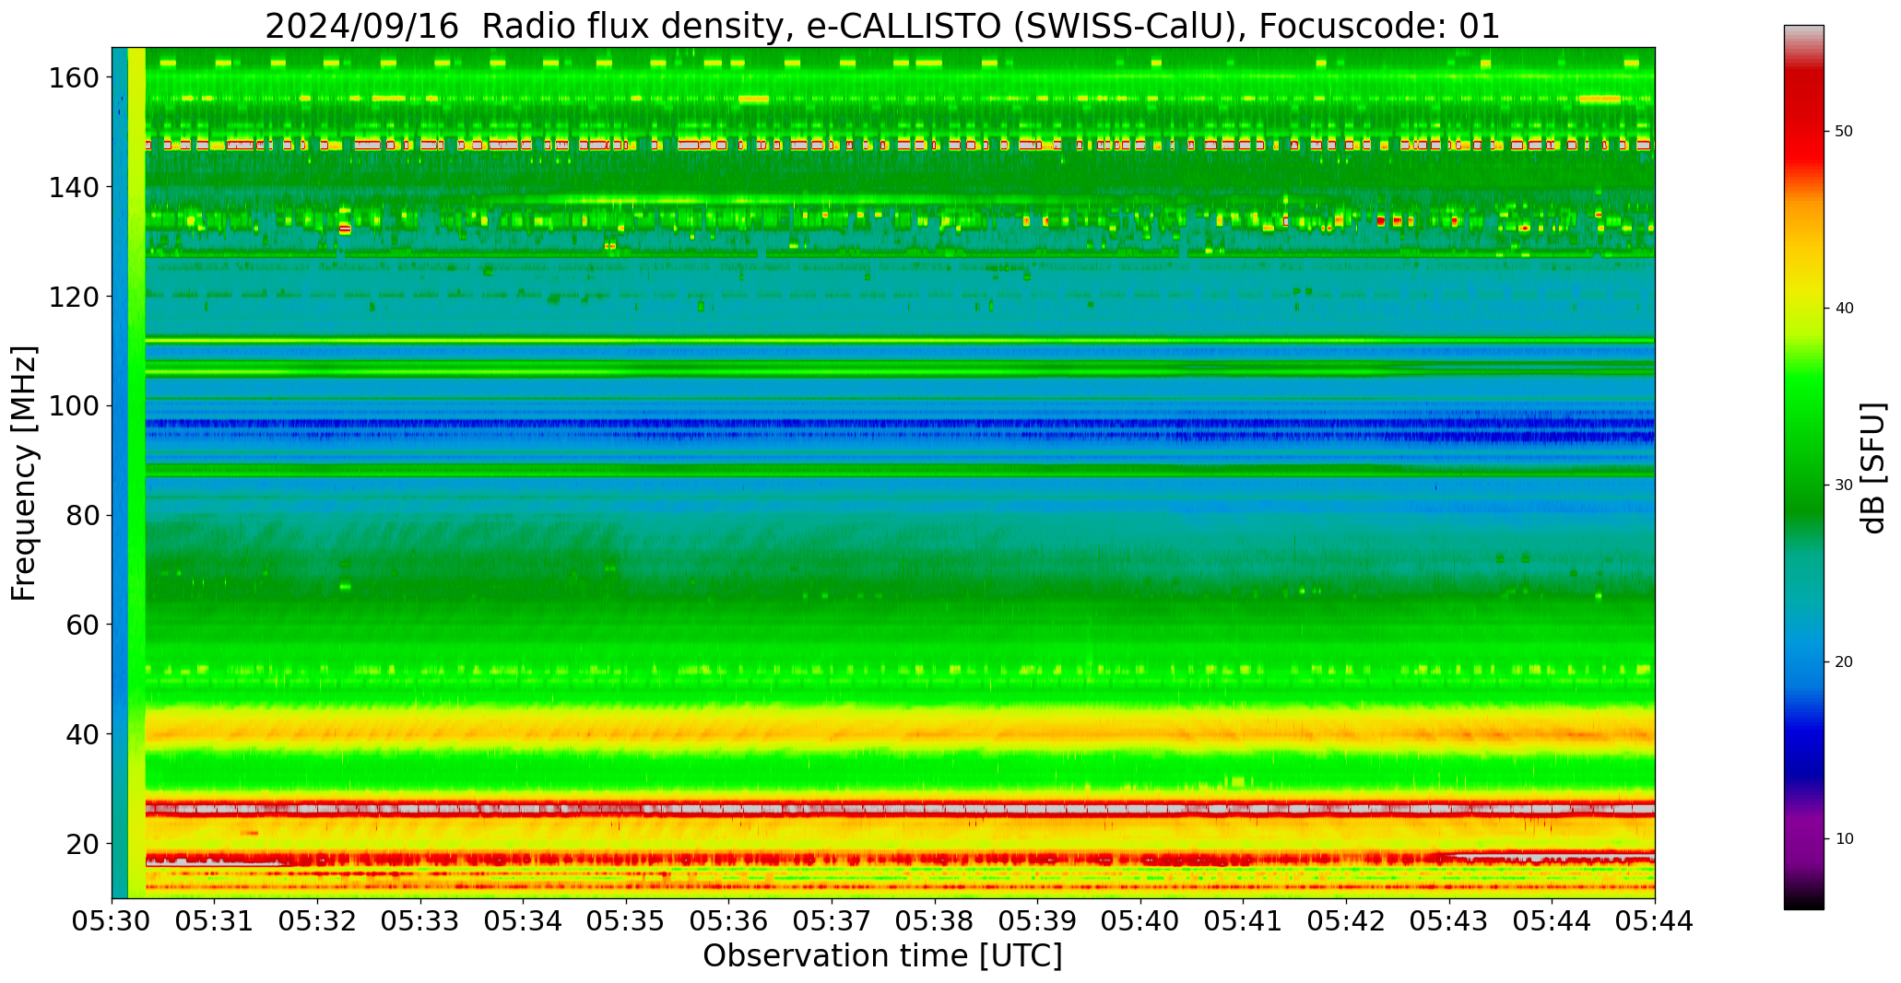This screenshot has height=983, width=1901.
Task: Click the 05:39 time tick label
Action: coord(1037,920)
